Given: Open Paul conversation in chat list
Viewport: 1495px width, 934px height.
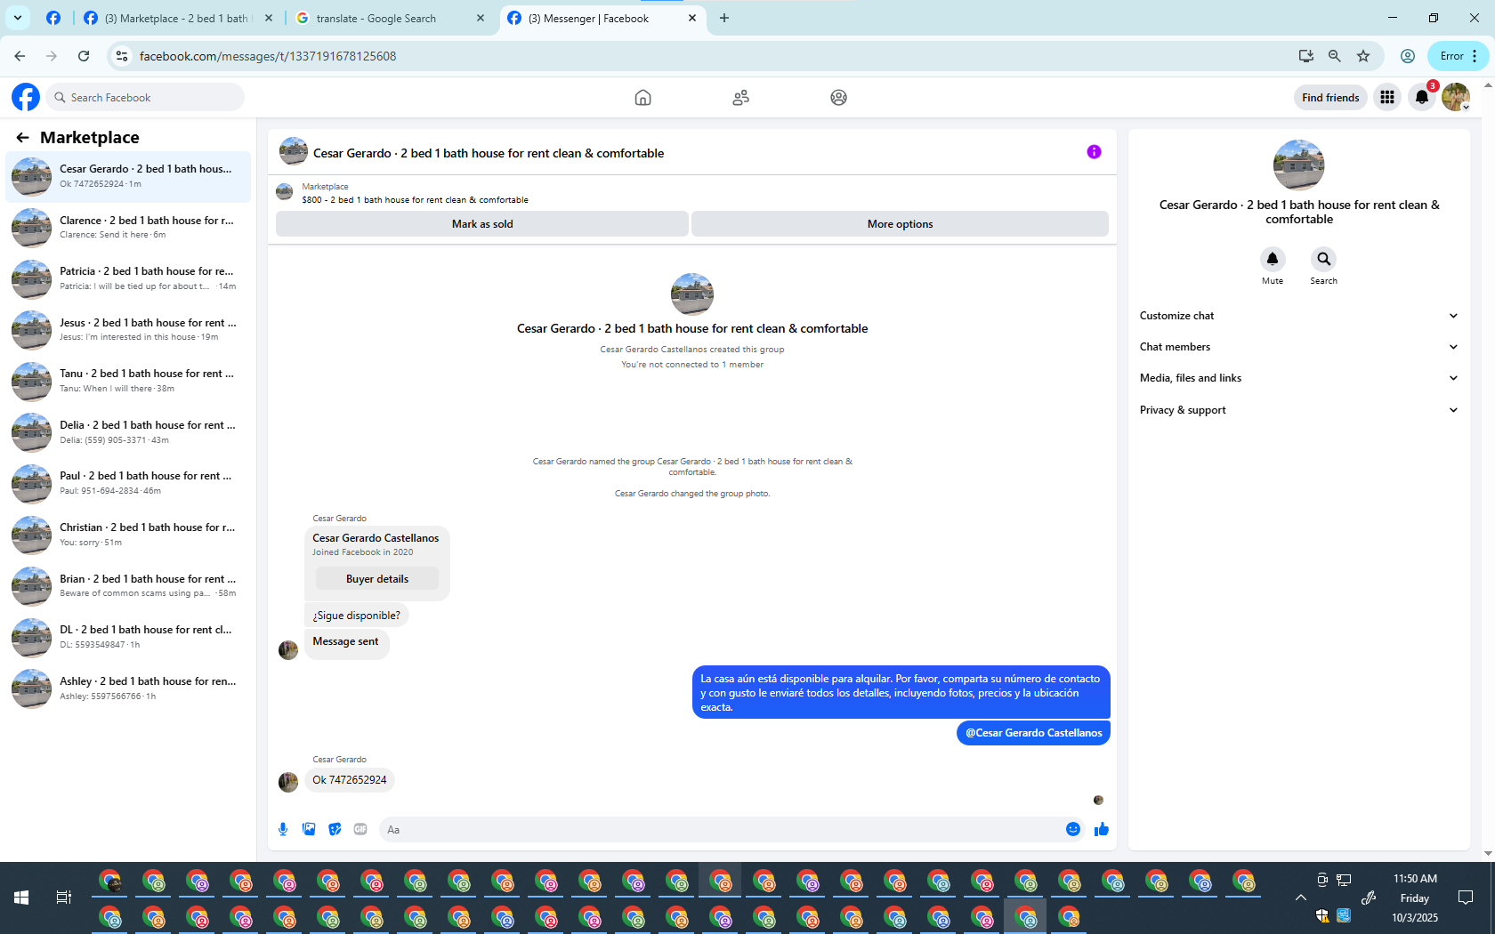Looking at the screenshot, I should [128, 483].
